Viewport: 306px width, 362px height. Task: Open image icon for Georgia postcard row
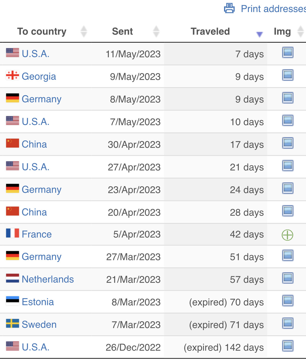tap(288, 75)
